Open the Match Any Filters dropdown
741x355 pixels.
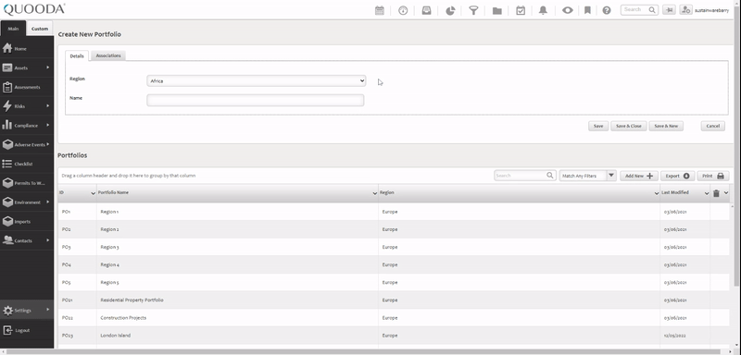coord(588,176)
